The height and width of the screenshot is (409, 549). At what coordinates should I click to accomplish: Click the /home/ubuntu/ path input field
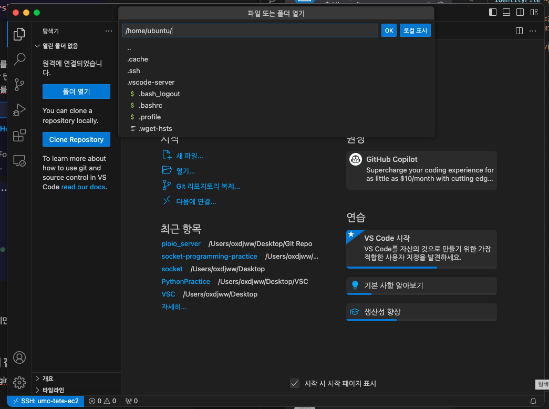coord(250,30)
